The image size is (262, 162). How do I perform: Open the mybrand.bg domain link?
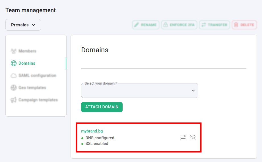[x=92, y=131]
